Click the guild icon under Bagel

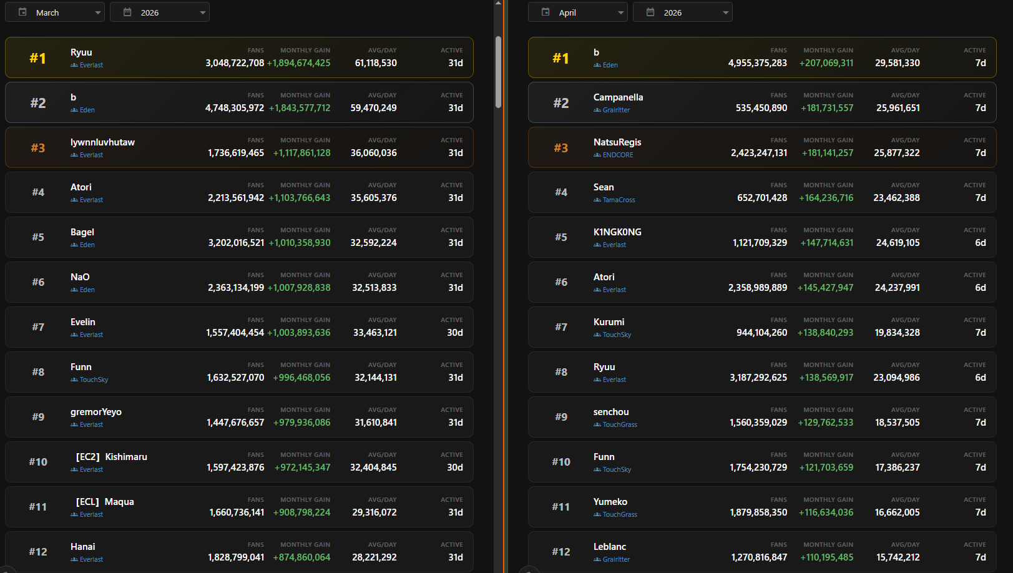click(x=74, y=245)
